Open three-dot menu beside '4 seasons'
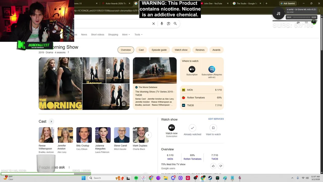Viewport: 323px width, 182px height. point(68,52)
